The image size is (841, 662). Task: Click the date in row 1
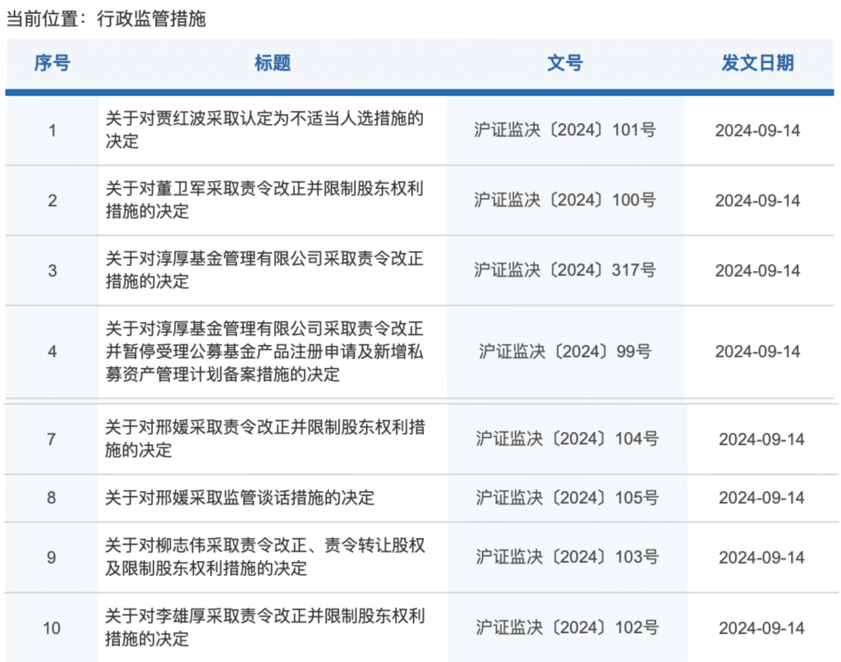pyautogui.click(x=757, y=131)
